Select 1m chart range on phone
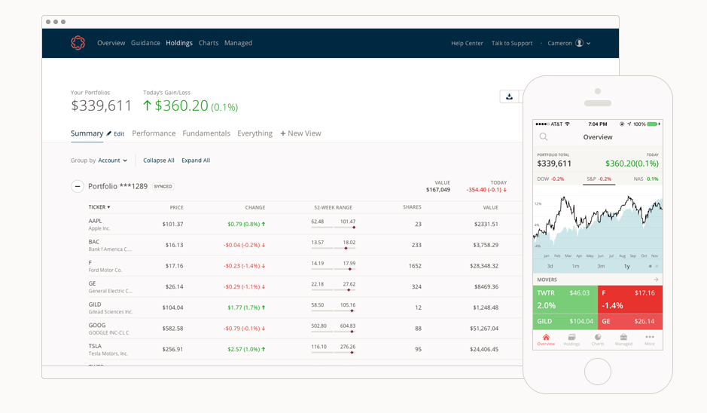Viewport: 707px width, 413px height. point(575,266)
